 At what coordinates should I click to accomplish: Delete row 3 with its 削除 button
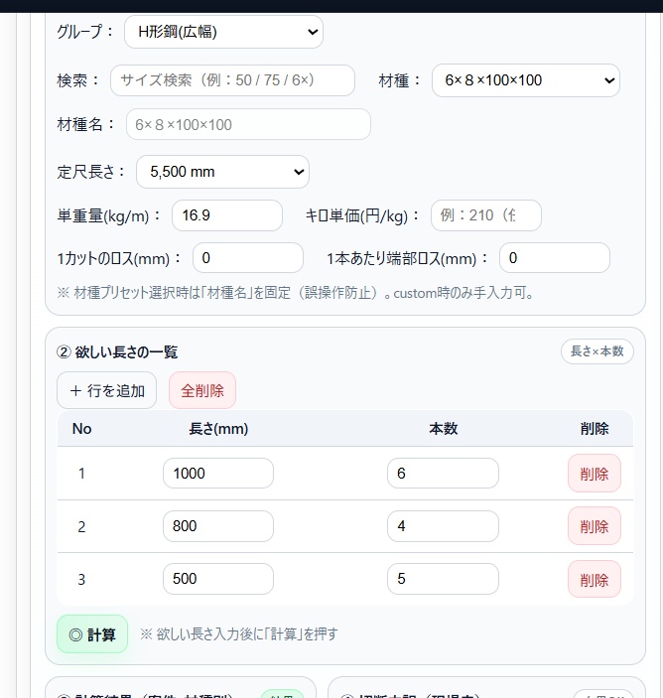(595, 579)
